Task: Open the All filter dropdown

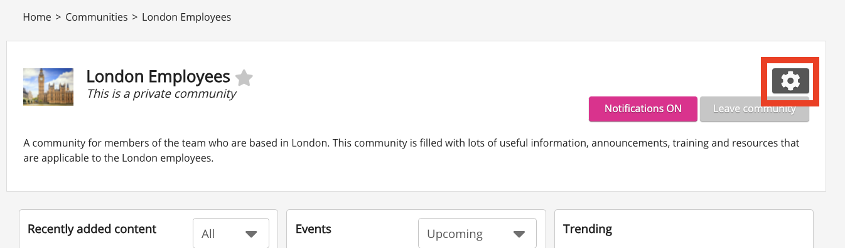Action: [x=230, y=234]
